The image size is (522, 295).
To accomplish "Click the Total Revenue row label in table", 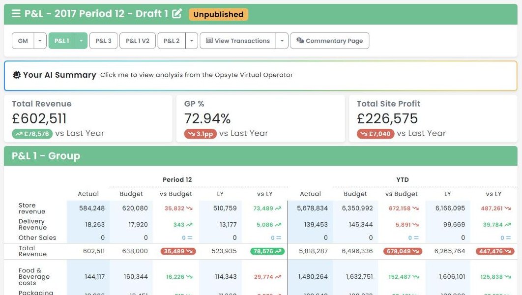I will pos(32,251).
